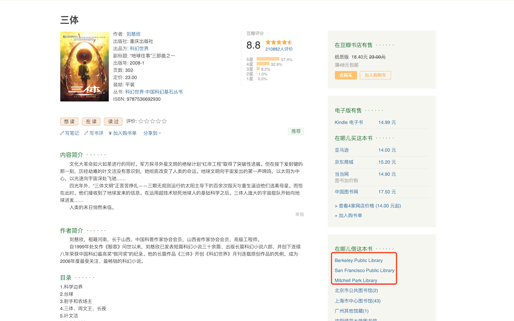Screen dimensions: 514x321
Task: Open the 分享到 dropdown
Action: point(152,133)
